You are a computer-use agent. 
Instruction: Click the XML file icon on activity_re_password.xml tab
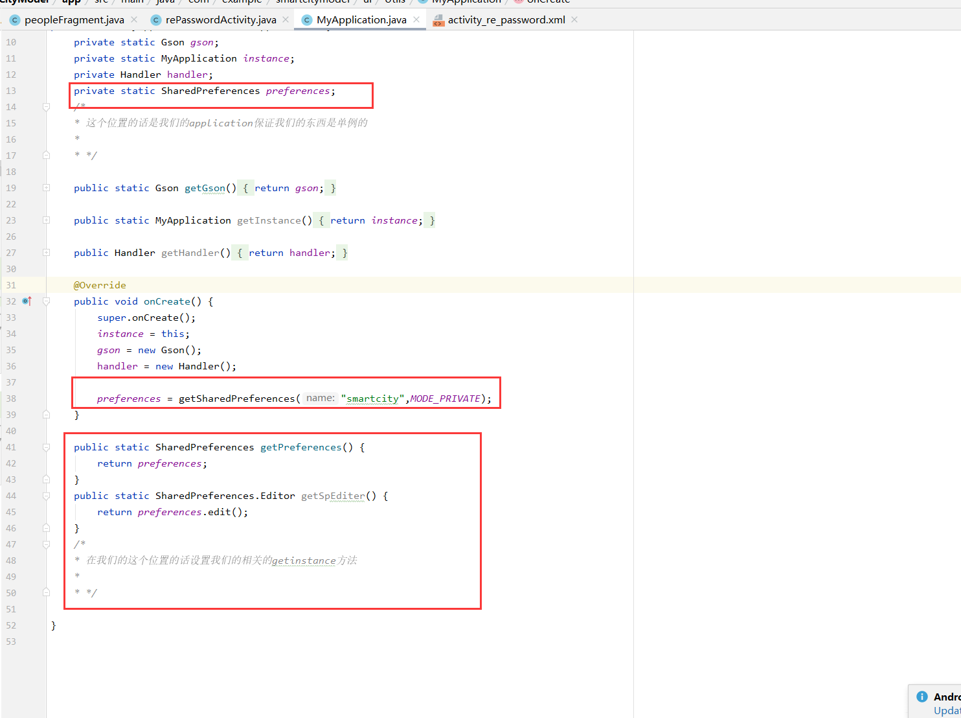(x=438, y=19)
